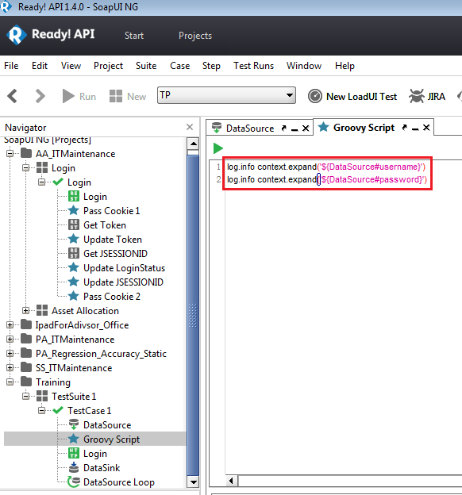This screenshot has height=495, width=462.
Task: Click the Ready! API logo icon
Action: coord(16,35)
